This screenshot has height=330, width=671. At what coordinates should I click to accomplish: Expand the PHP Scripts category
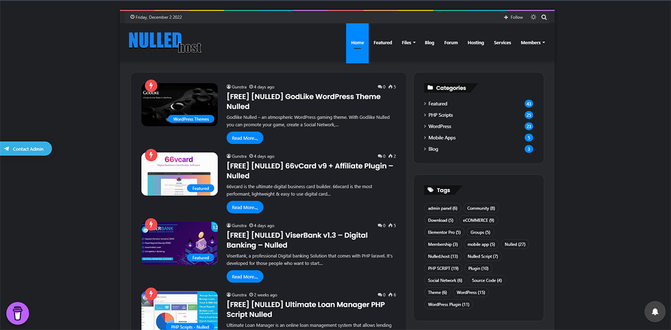click(x=440, y=115)
